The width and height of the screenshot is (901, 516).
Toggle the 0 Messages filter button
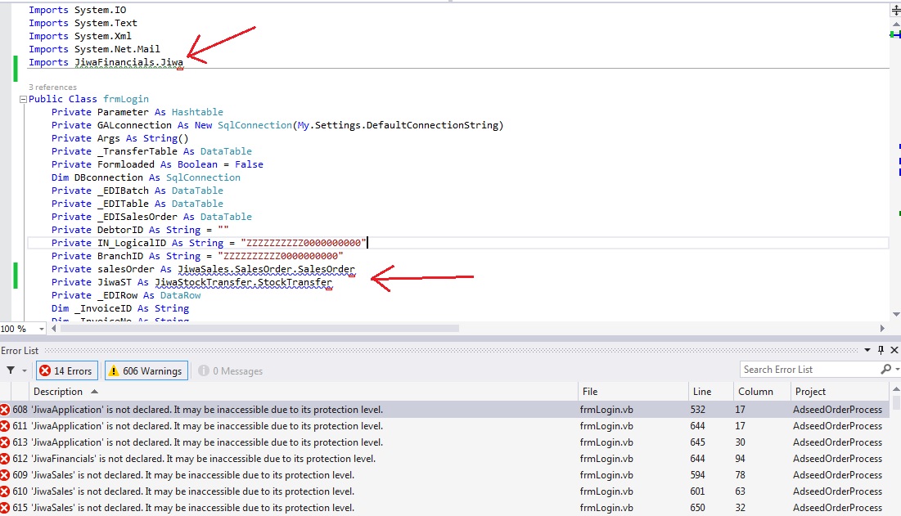coord(230,370)
